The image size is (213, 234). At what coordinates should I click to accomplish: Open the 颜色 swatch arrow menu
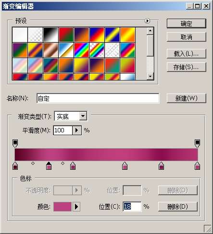[x=76, y=207]
